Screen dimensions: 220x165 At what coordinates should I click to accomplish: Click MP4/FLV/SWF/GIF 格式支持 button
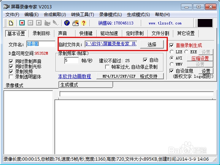[x=130, y=76]
